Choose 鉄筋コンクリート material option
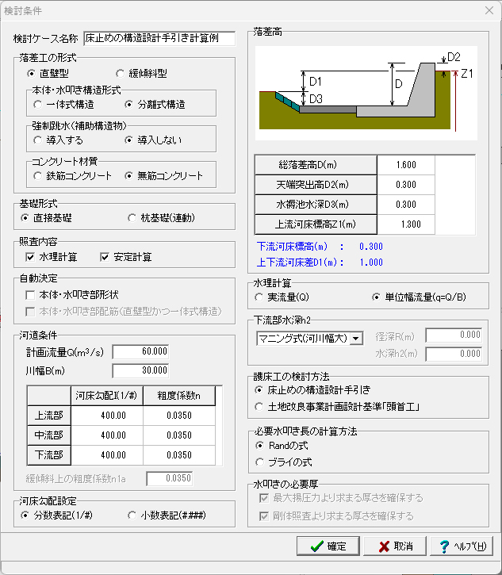The width and height of the screenshot is (502, 575). pos(38,175)
